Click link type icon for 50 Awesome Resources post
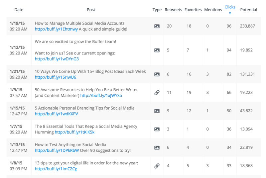This screenshot has height=178, width=266. pos(157,93)
